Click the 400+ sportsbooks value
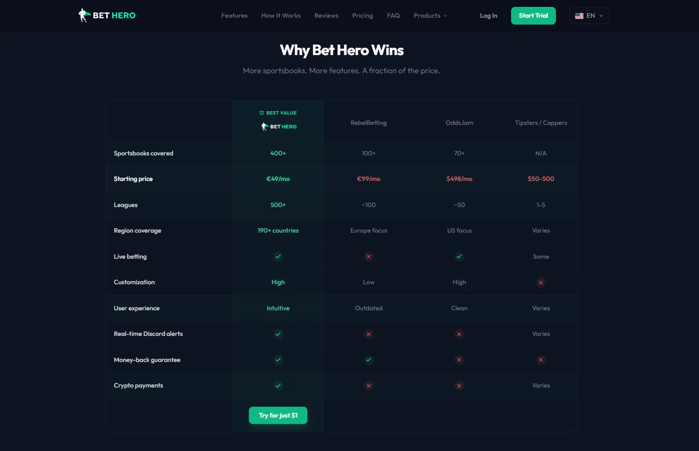Screen dimensions: 699x451 (278, 153)
